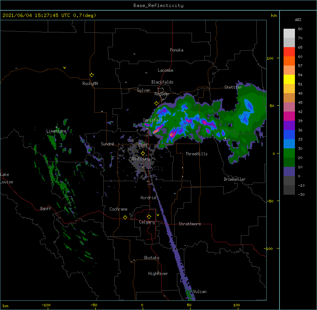Click the yellow diamond marker below Cochrane
Screen dimensions: 317x310
point(125,217)
